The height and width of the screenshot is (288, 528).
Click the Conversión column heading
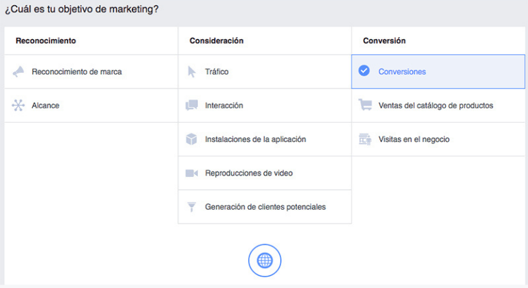point(384,40)
